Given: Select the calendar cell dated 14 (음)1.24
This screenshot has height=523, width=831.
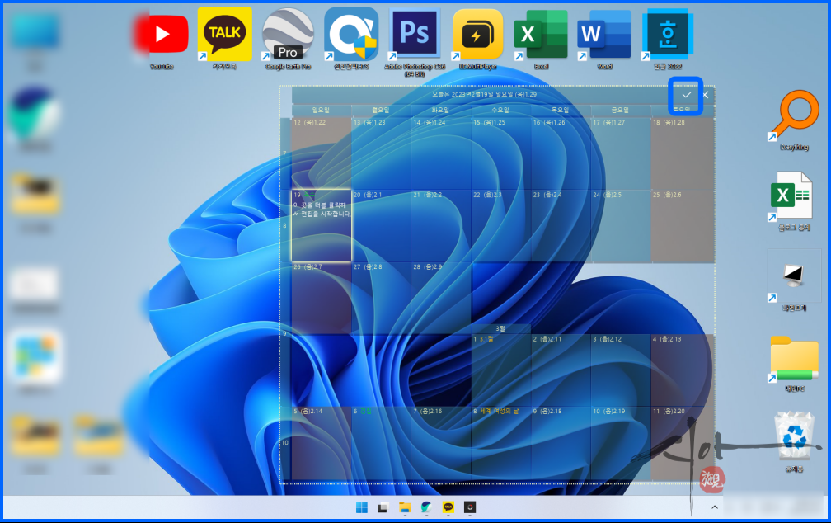Looking at the screenshot, I should (x=441, y=153).
